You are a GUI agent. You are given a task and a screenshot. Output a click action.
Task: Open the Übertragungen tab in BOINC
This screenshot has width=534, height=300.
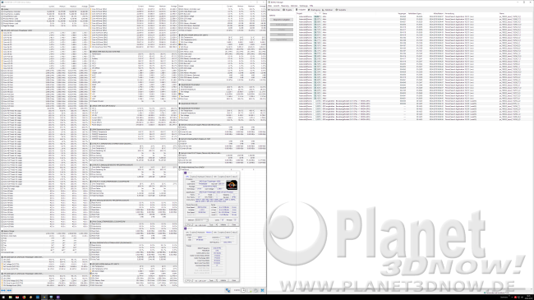click(x=314, y=10)
